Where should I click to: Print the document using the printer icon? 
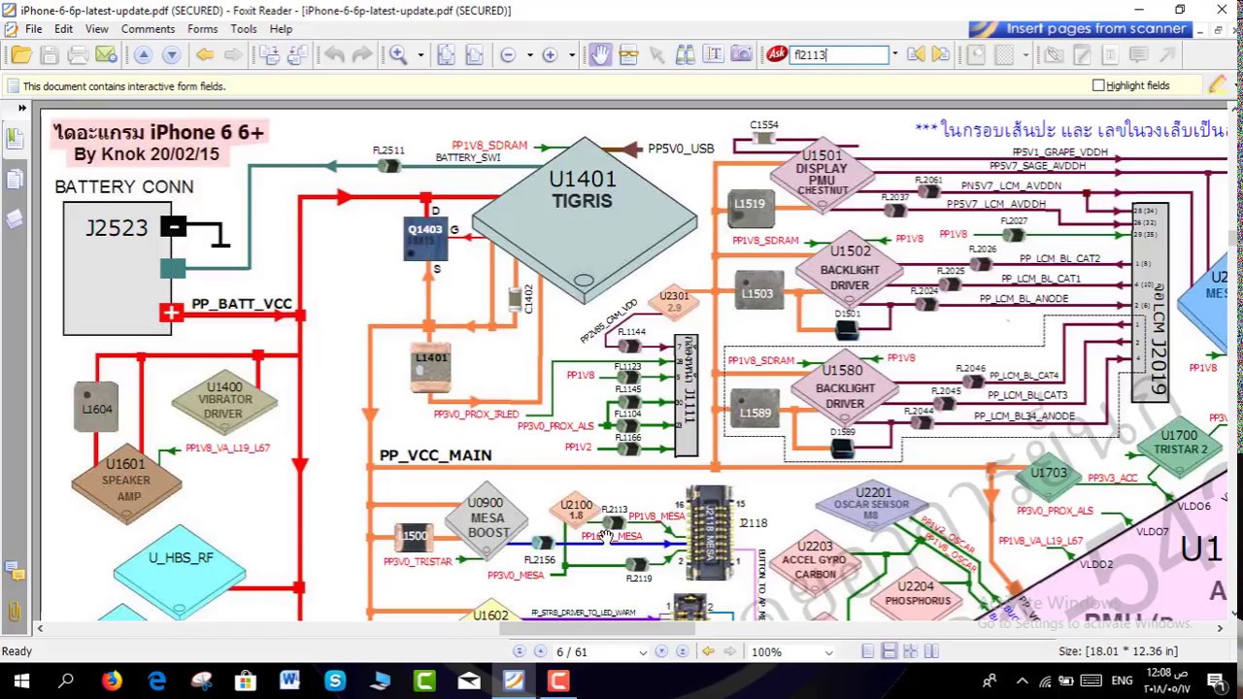[x=78, y=55]
